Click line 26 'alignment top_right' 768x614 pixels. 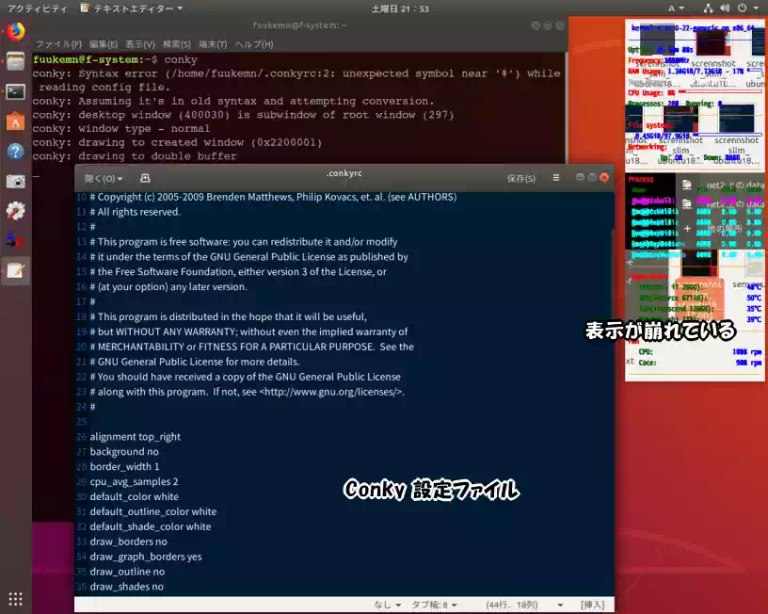[x=136, y=437]
